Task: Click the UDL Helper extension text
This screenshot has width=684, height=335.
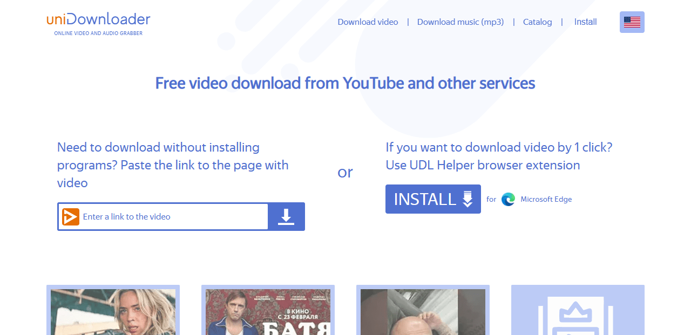Action: 482,165
